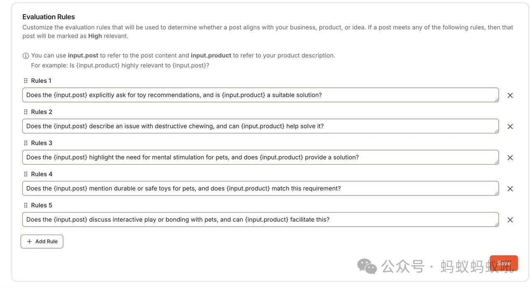Click the X icon to delete Rules 1
531x288 pixels.
(510, 95)
